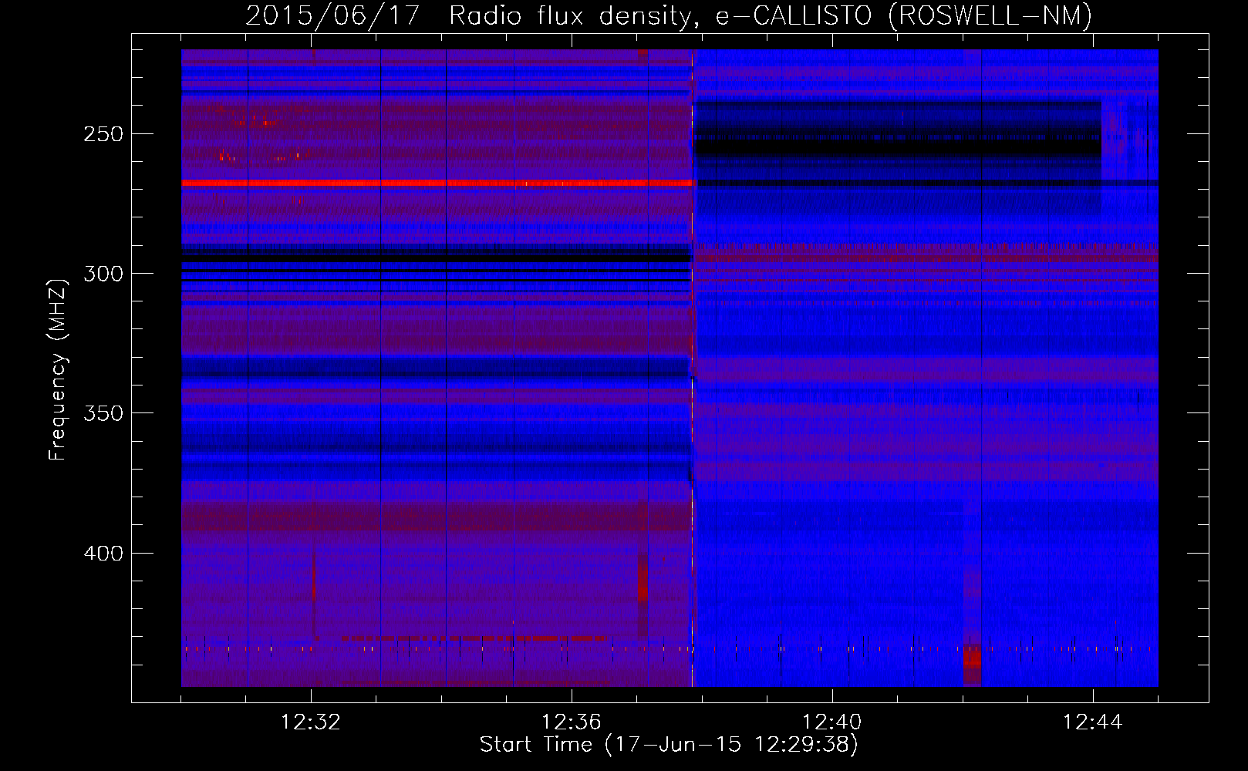Click the x-axis label "Start Time (17-Jun-15 12:29:38)"
The image size is (1248, 771).
[668, 745]
